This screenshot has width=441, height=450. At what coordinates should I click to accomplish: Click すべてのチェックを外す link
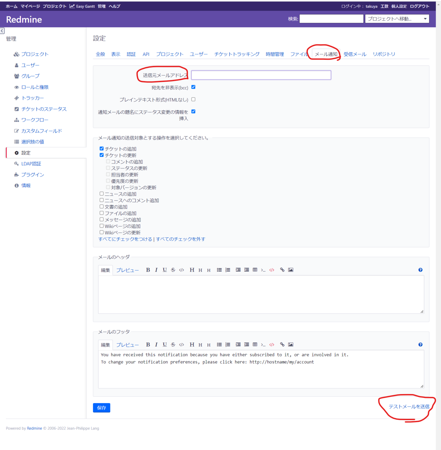coord(181,239)
